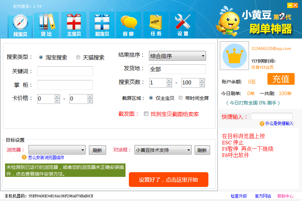302x201 pixels.
Task: Click the minimum 卡价格 number field
Action: [x=46, y=99]
